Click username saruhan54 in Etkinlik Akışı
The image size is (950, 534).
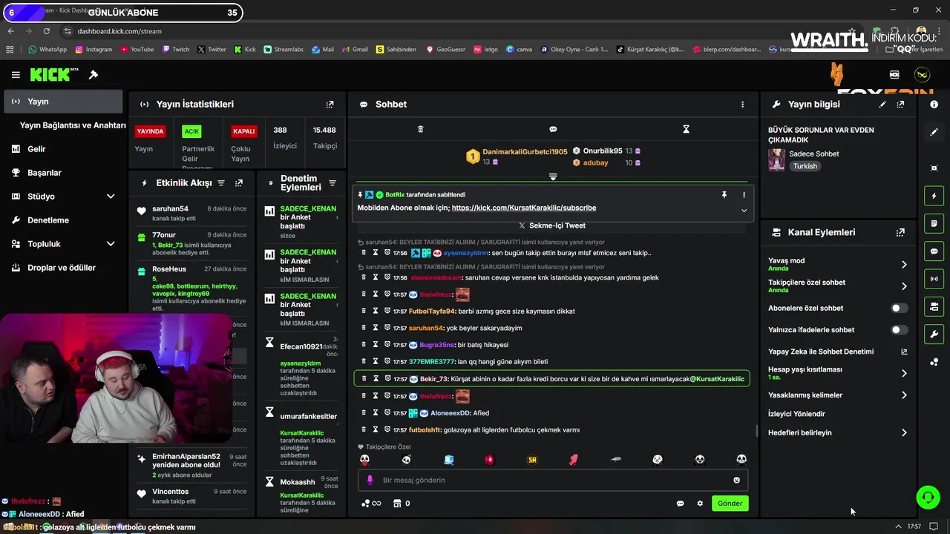pyautogui.click(x=170, y=209)
